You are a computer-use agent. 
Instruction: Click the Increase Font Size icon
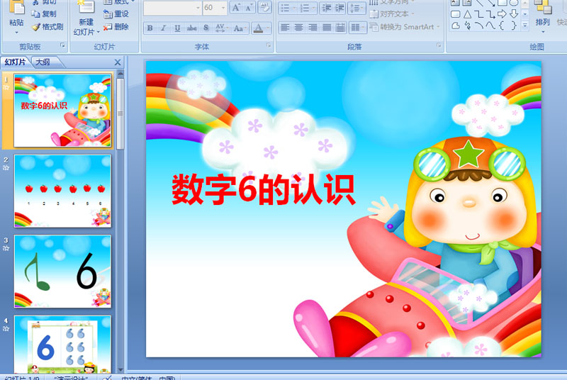click(236, 8)
